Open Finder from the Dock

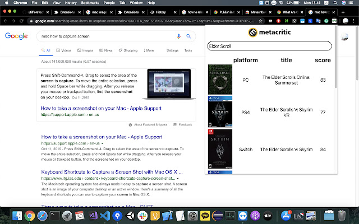click(x=17, y=216)
